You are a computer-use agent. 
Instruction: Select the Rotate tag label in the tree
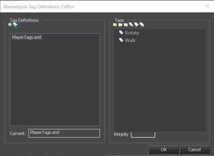(132, 33)
